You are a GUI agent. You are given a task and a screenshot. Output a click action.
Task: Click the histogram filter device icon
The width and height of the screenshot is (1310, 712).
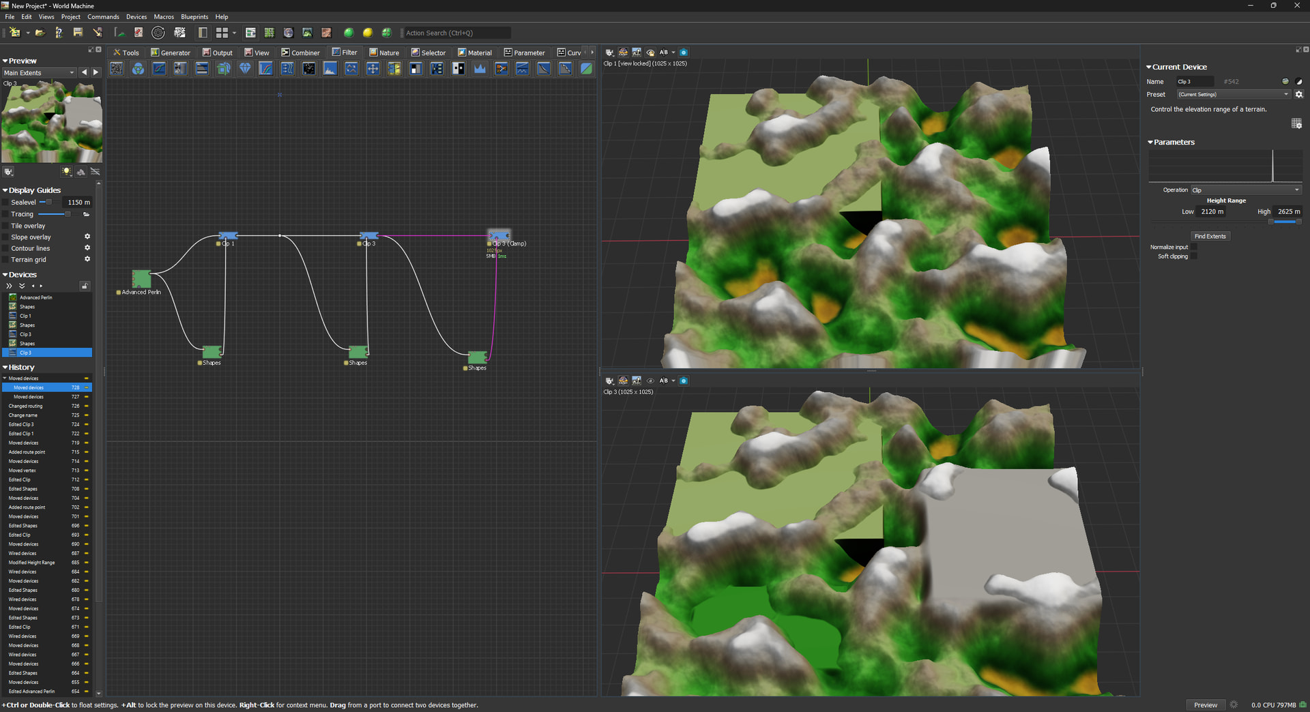[x=330, y=69]
